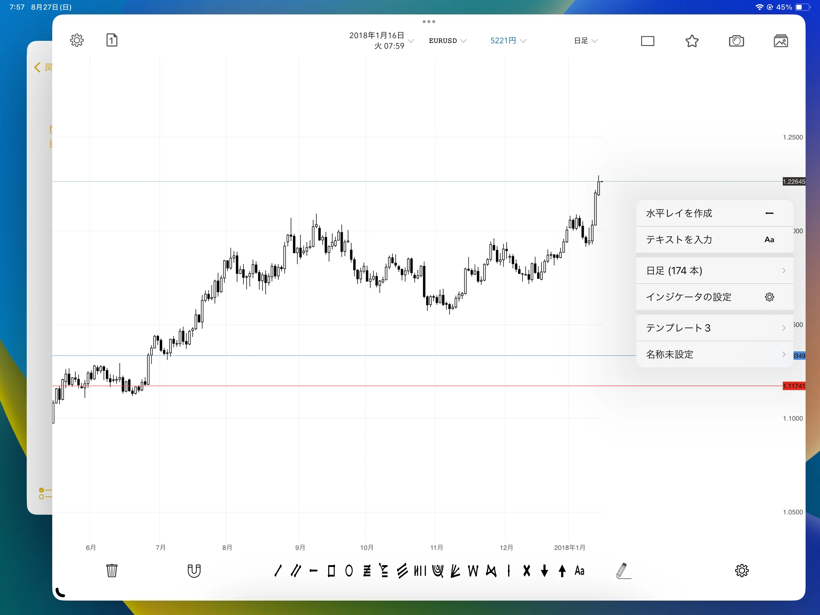Viewport: 820px width, 615px height.
Task: Select the down arrow marker tool
Action: pos(544,571)
